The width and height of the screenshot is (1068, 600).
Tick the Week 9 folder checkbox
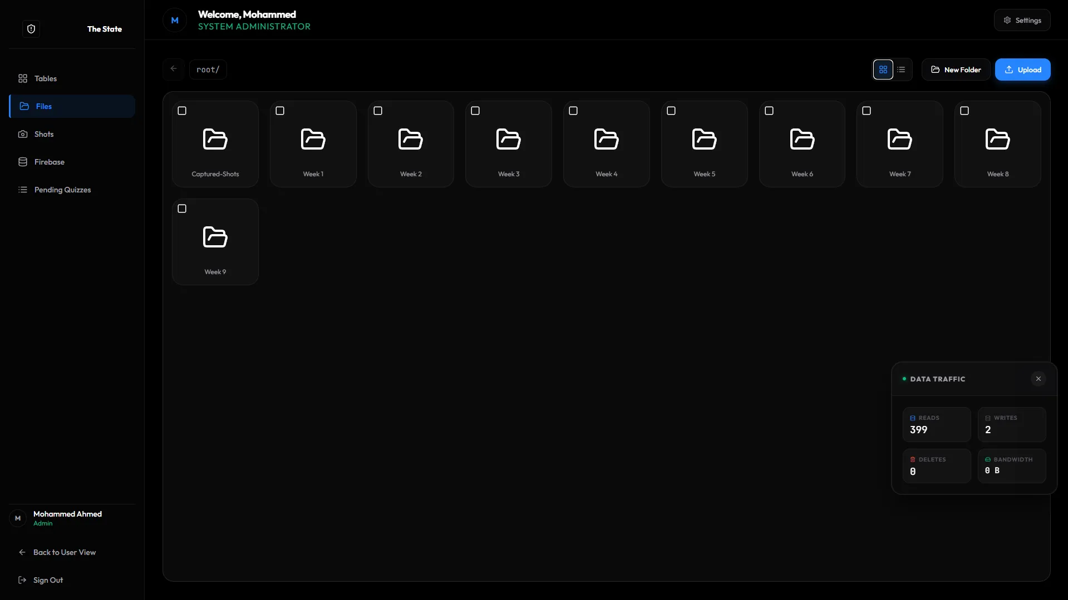click(x=182, y=209)
